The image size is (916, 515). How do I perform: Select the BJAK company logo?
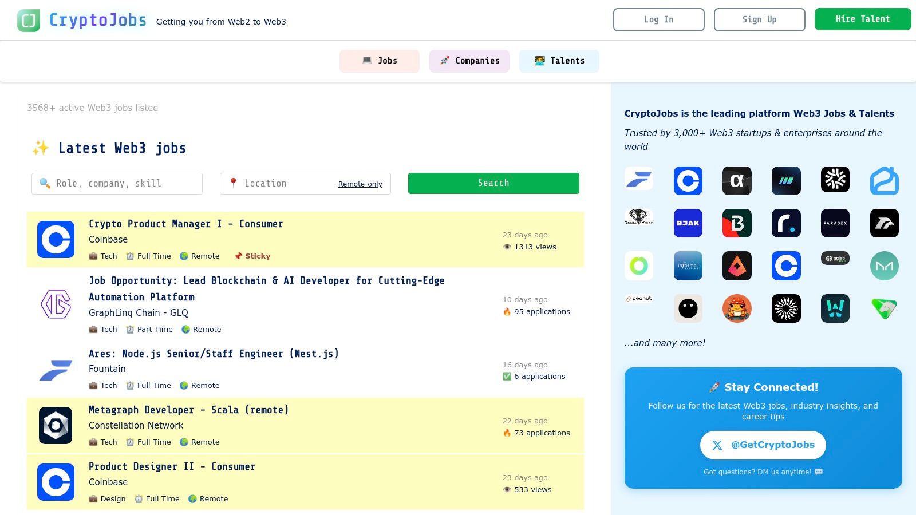click(688, 223)
